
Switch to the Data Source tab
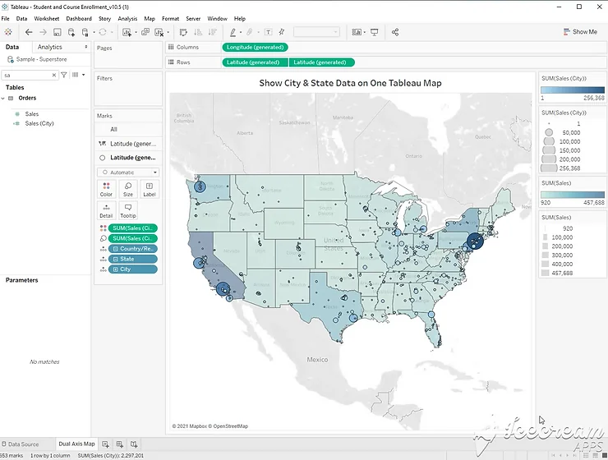(x=21, y=444)
